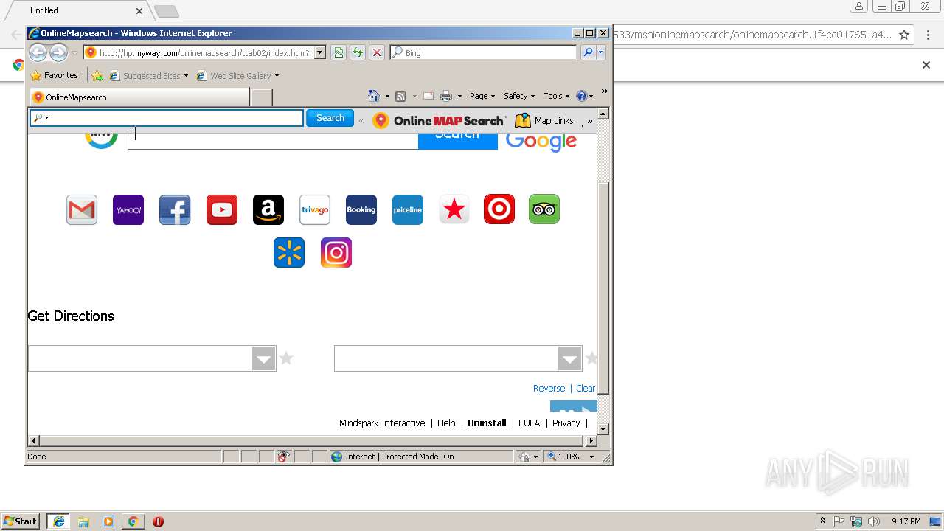Open the Home button dropdown arrow
Screen dimensions: 944x531
[387, 97]
